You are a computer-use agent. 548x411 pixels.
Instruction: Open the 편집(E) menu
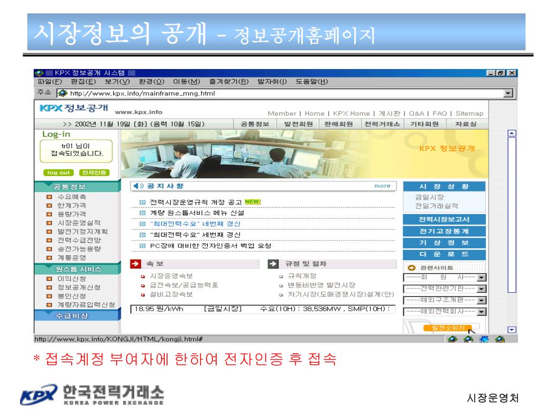pyautogui.click(x=83, y=81)
